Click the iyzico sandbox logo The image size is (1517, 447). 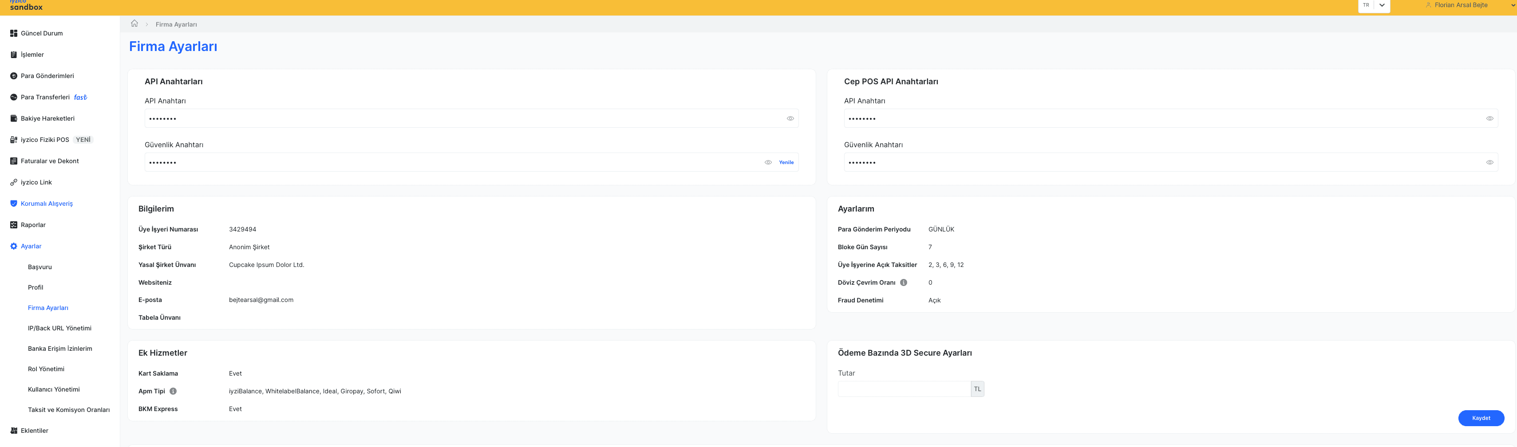26,5
